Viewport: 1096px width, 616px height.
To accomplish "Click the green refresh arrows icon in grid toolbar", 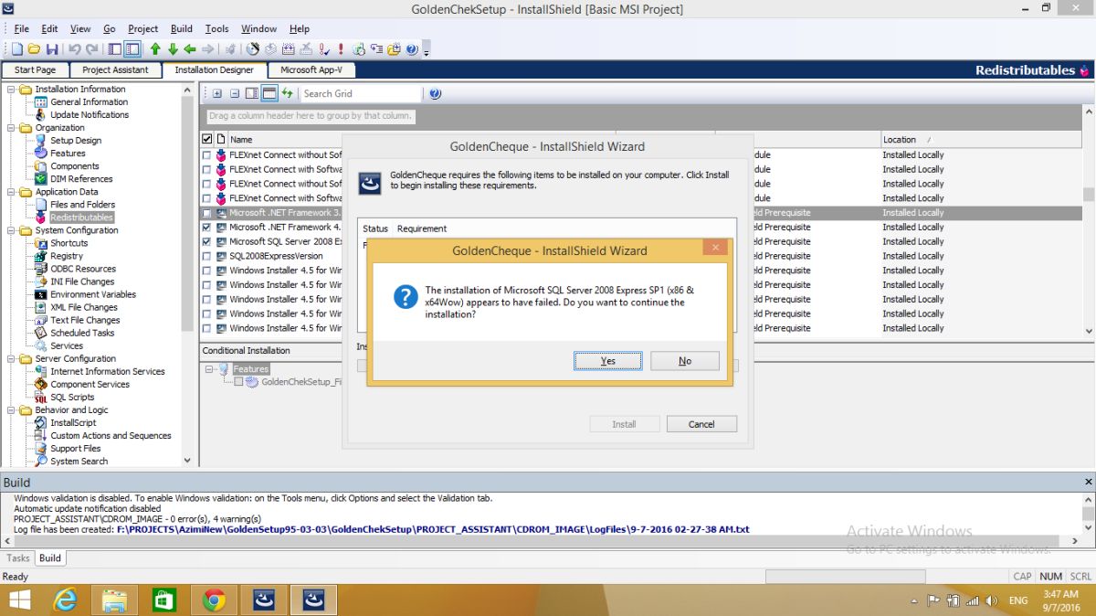I will click(x=287, y=93).
